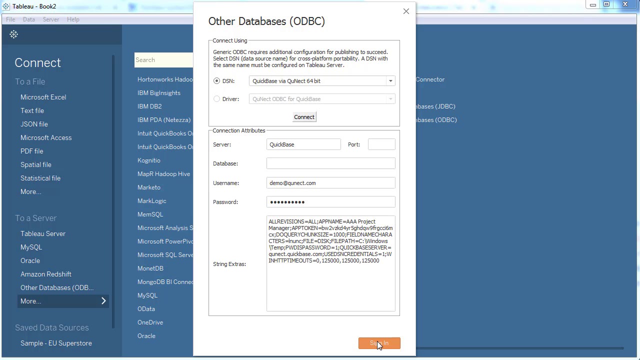Choose Tableau Server under To a Server

coord(43,233)
